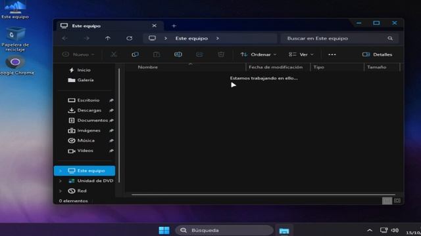
Task: Click the Cut toolbar icon
Action: [x=114, y=54]
